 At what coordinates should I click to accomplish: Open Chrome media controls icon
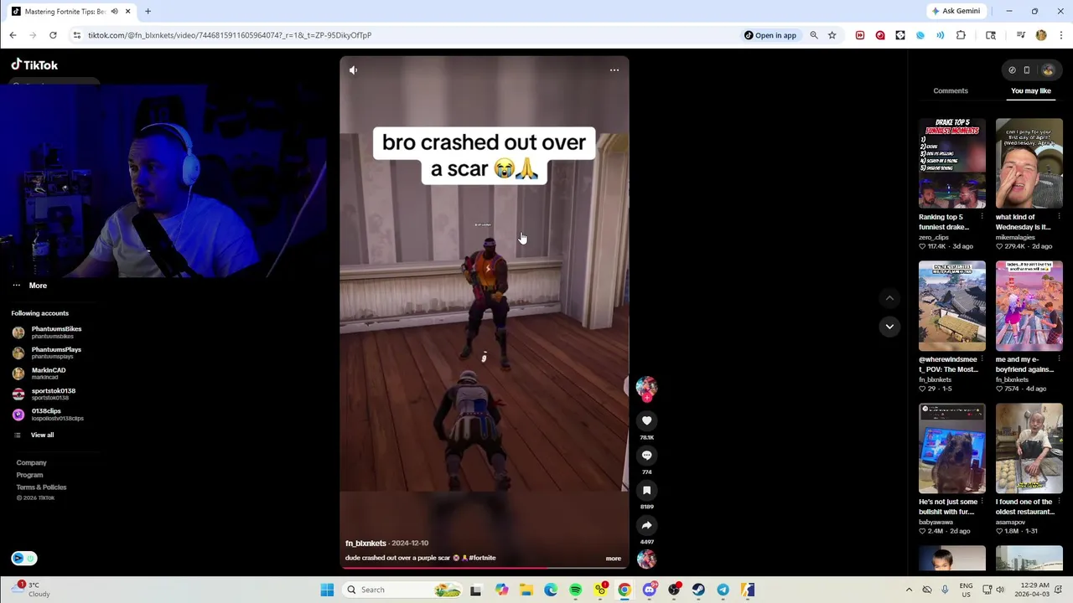[x=1021, y=35]
